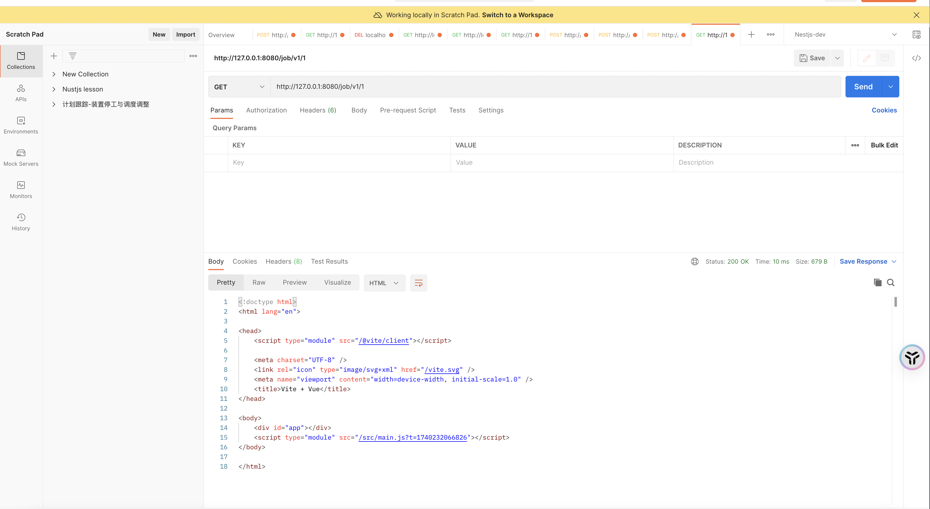Open the request Body tab
Screen dimensions: 930x509
pyautogui.click(x=359, y=111)
